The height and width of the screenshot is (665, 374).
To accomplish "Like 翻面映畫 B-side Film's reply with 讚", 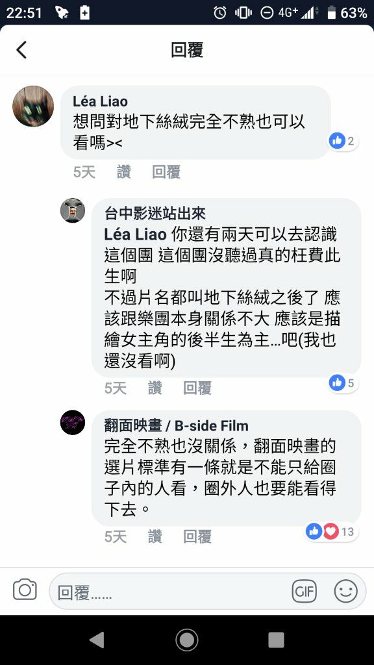I will pos(155,536).
